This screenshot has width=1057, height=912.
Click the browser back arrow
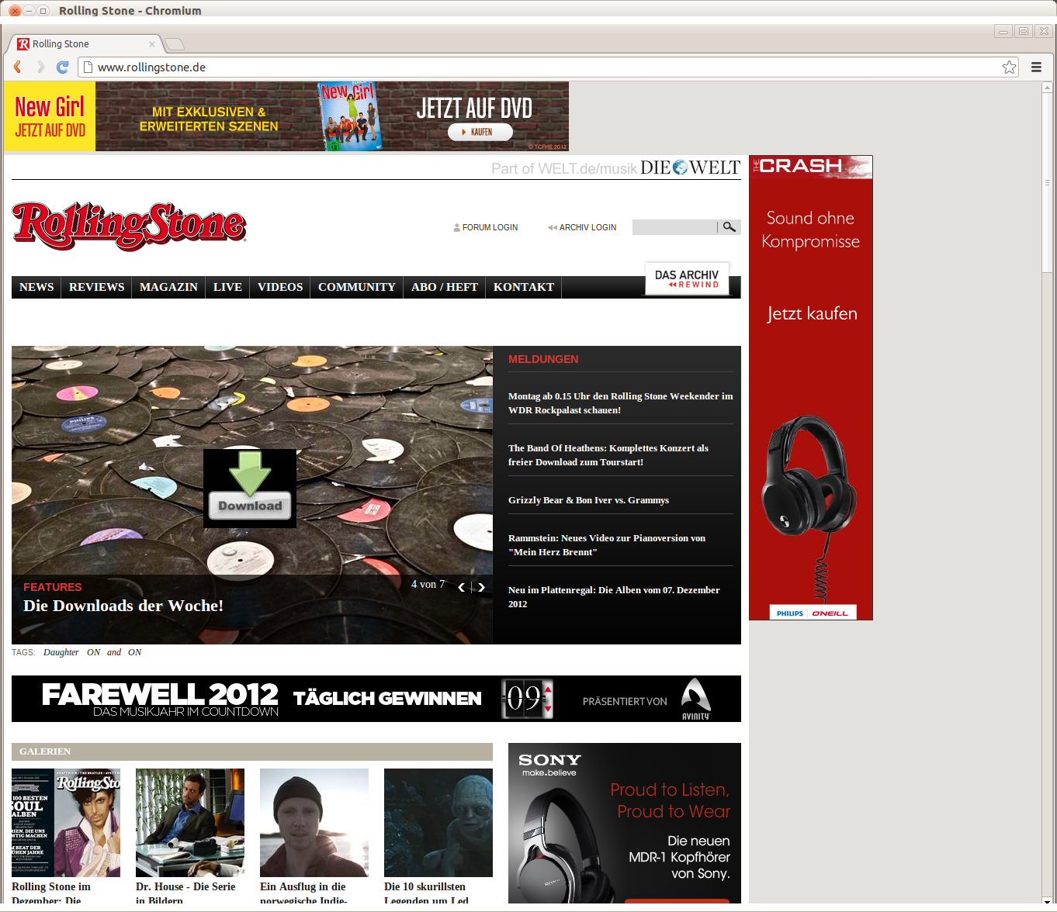tap(17, 67)
